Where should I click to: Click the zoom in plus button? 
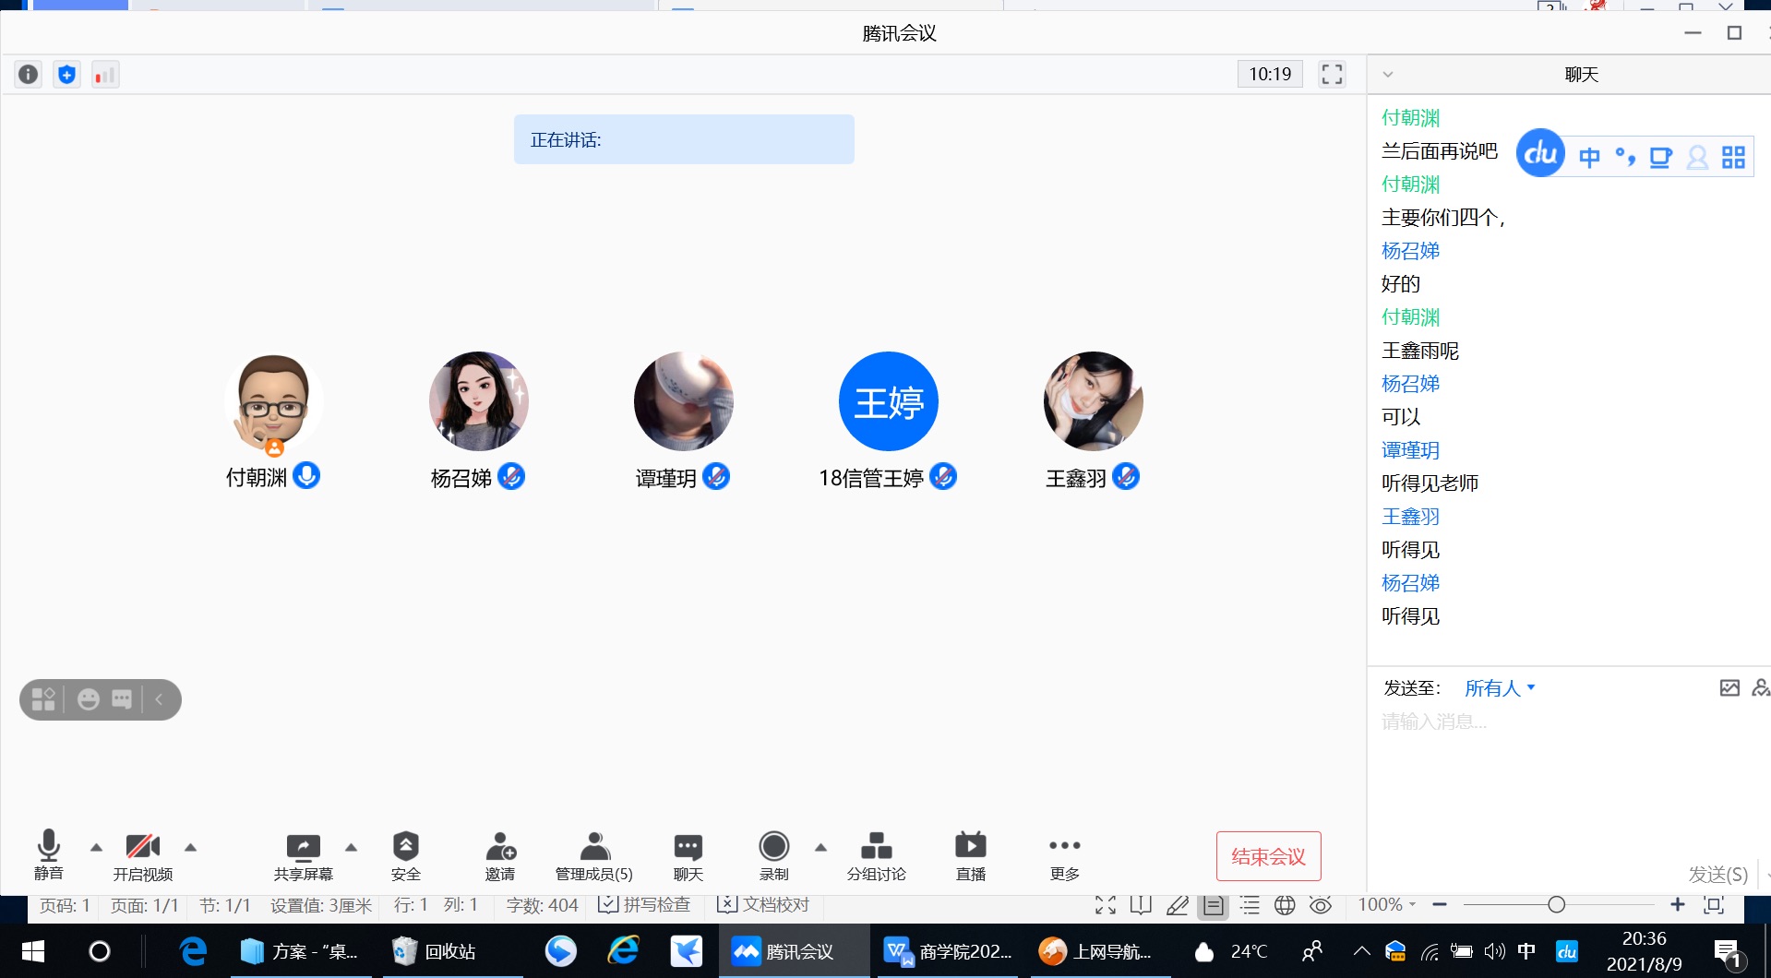pos(1678,905)
